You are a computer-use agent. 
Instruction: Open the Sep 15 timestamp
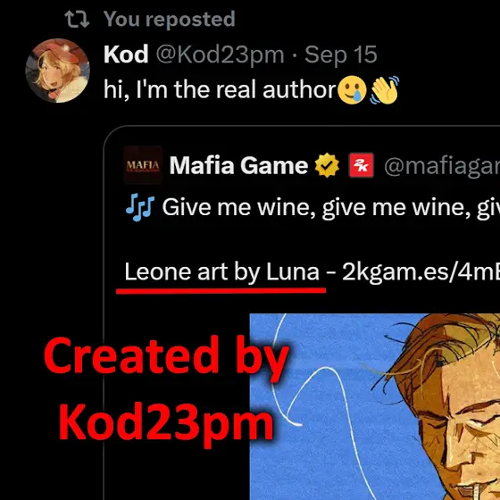click(x=341, y=55)
